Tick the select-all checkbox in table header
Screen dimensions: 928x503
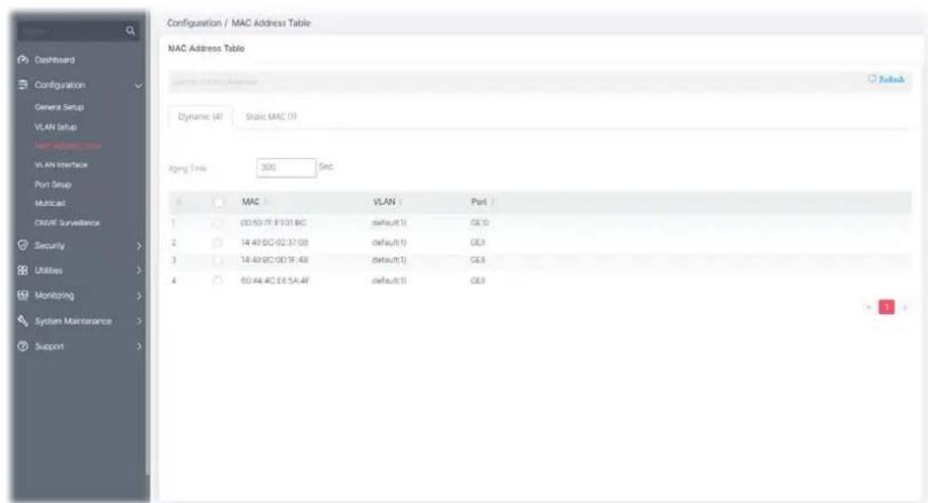coord(219,202)
